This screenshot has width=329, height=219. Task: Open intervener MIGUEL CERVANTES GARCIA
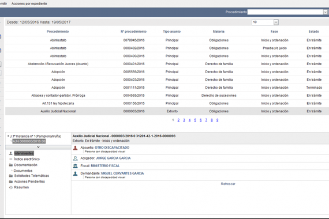122,173
